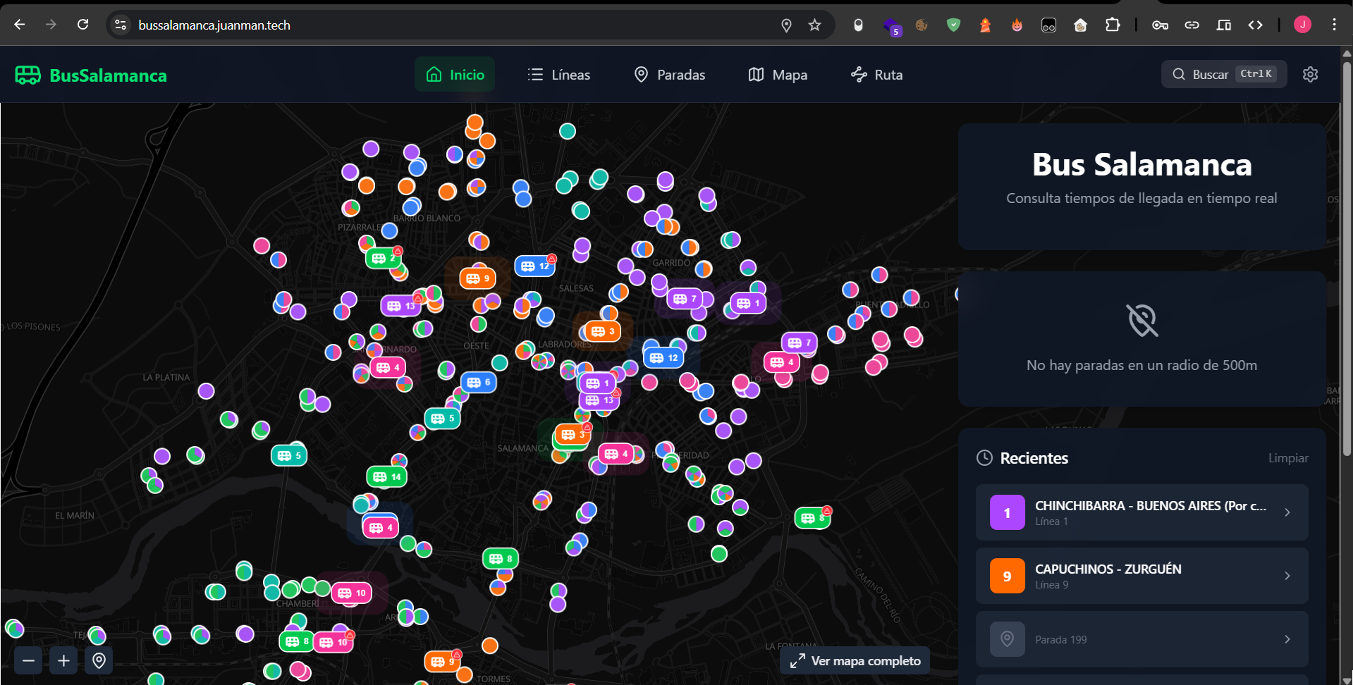This screenshot has height=685, width=1353.
Task: Click the pink line 10 bus marker near Chamberí
Action: [351, 593]
